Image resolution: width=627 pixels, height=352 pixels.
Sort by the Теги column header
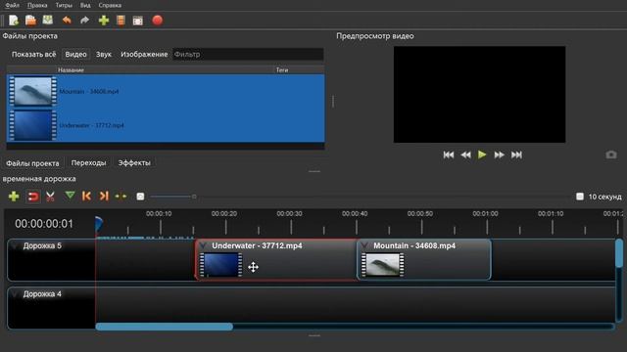point(282,69)
